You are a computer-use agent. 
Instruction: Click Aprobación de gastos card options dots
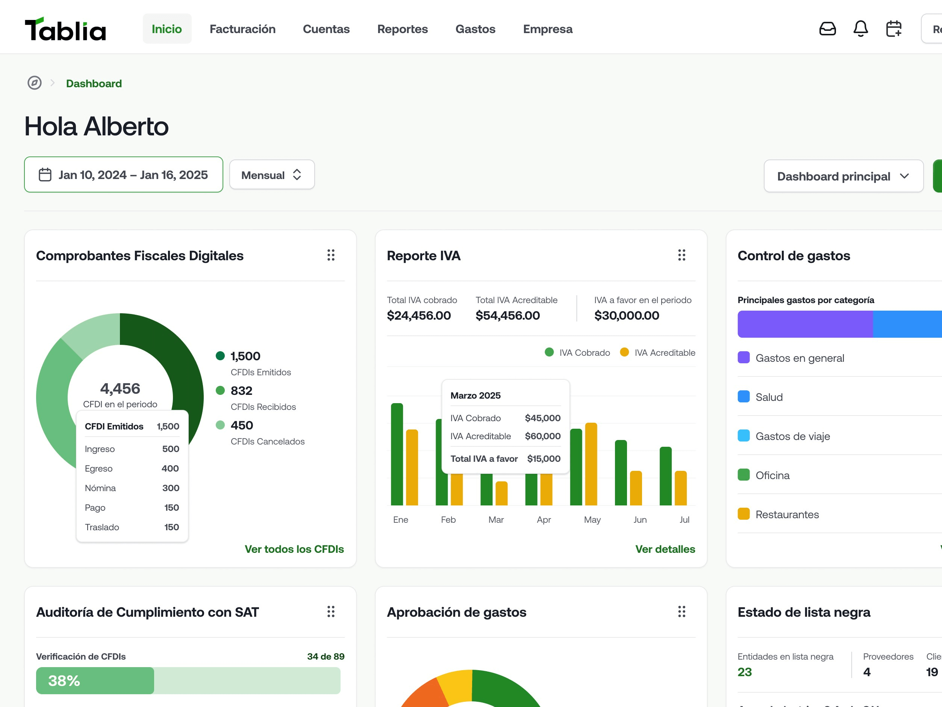(682, 611)
